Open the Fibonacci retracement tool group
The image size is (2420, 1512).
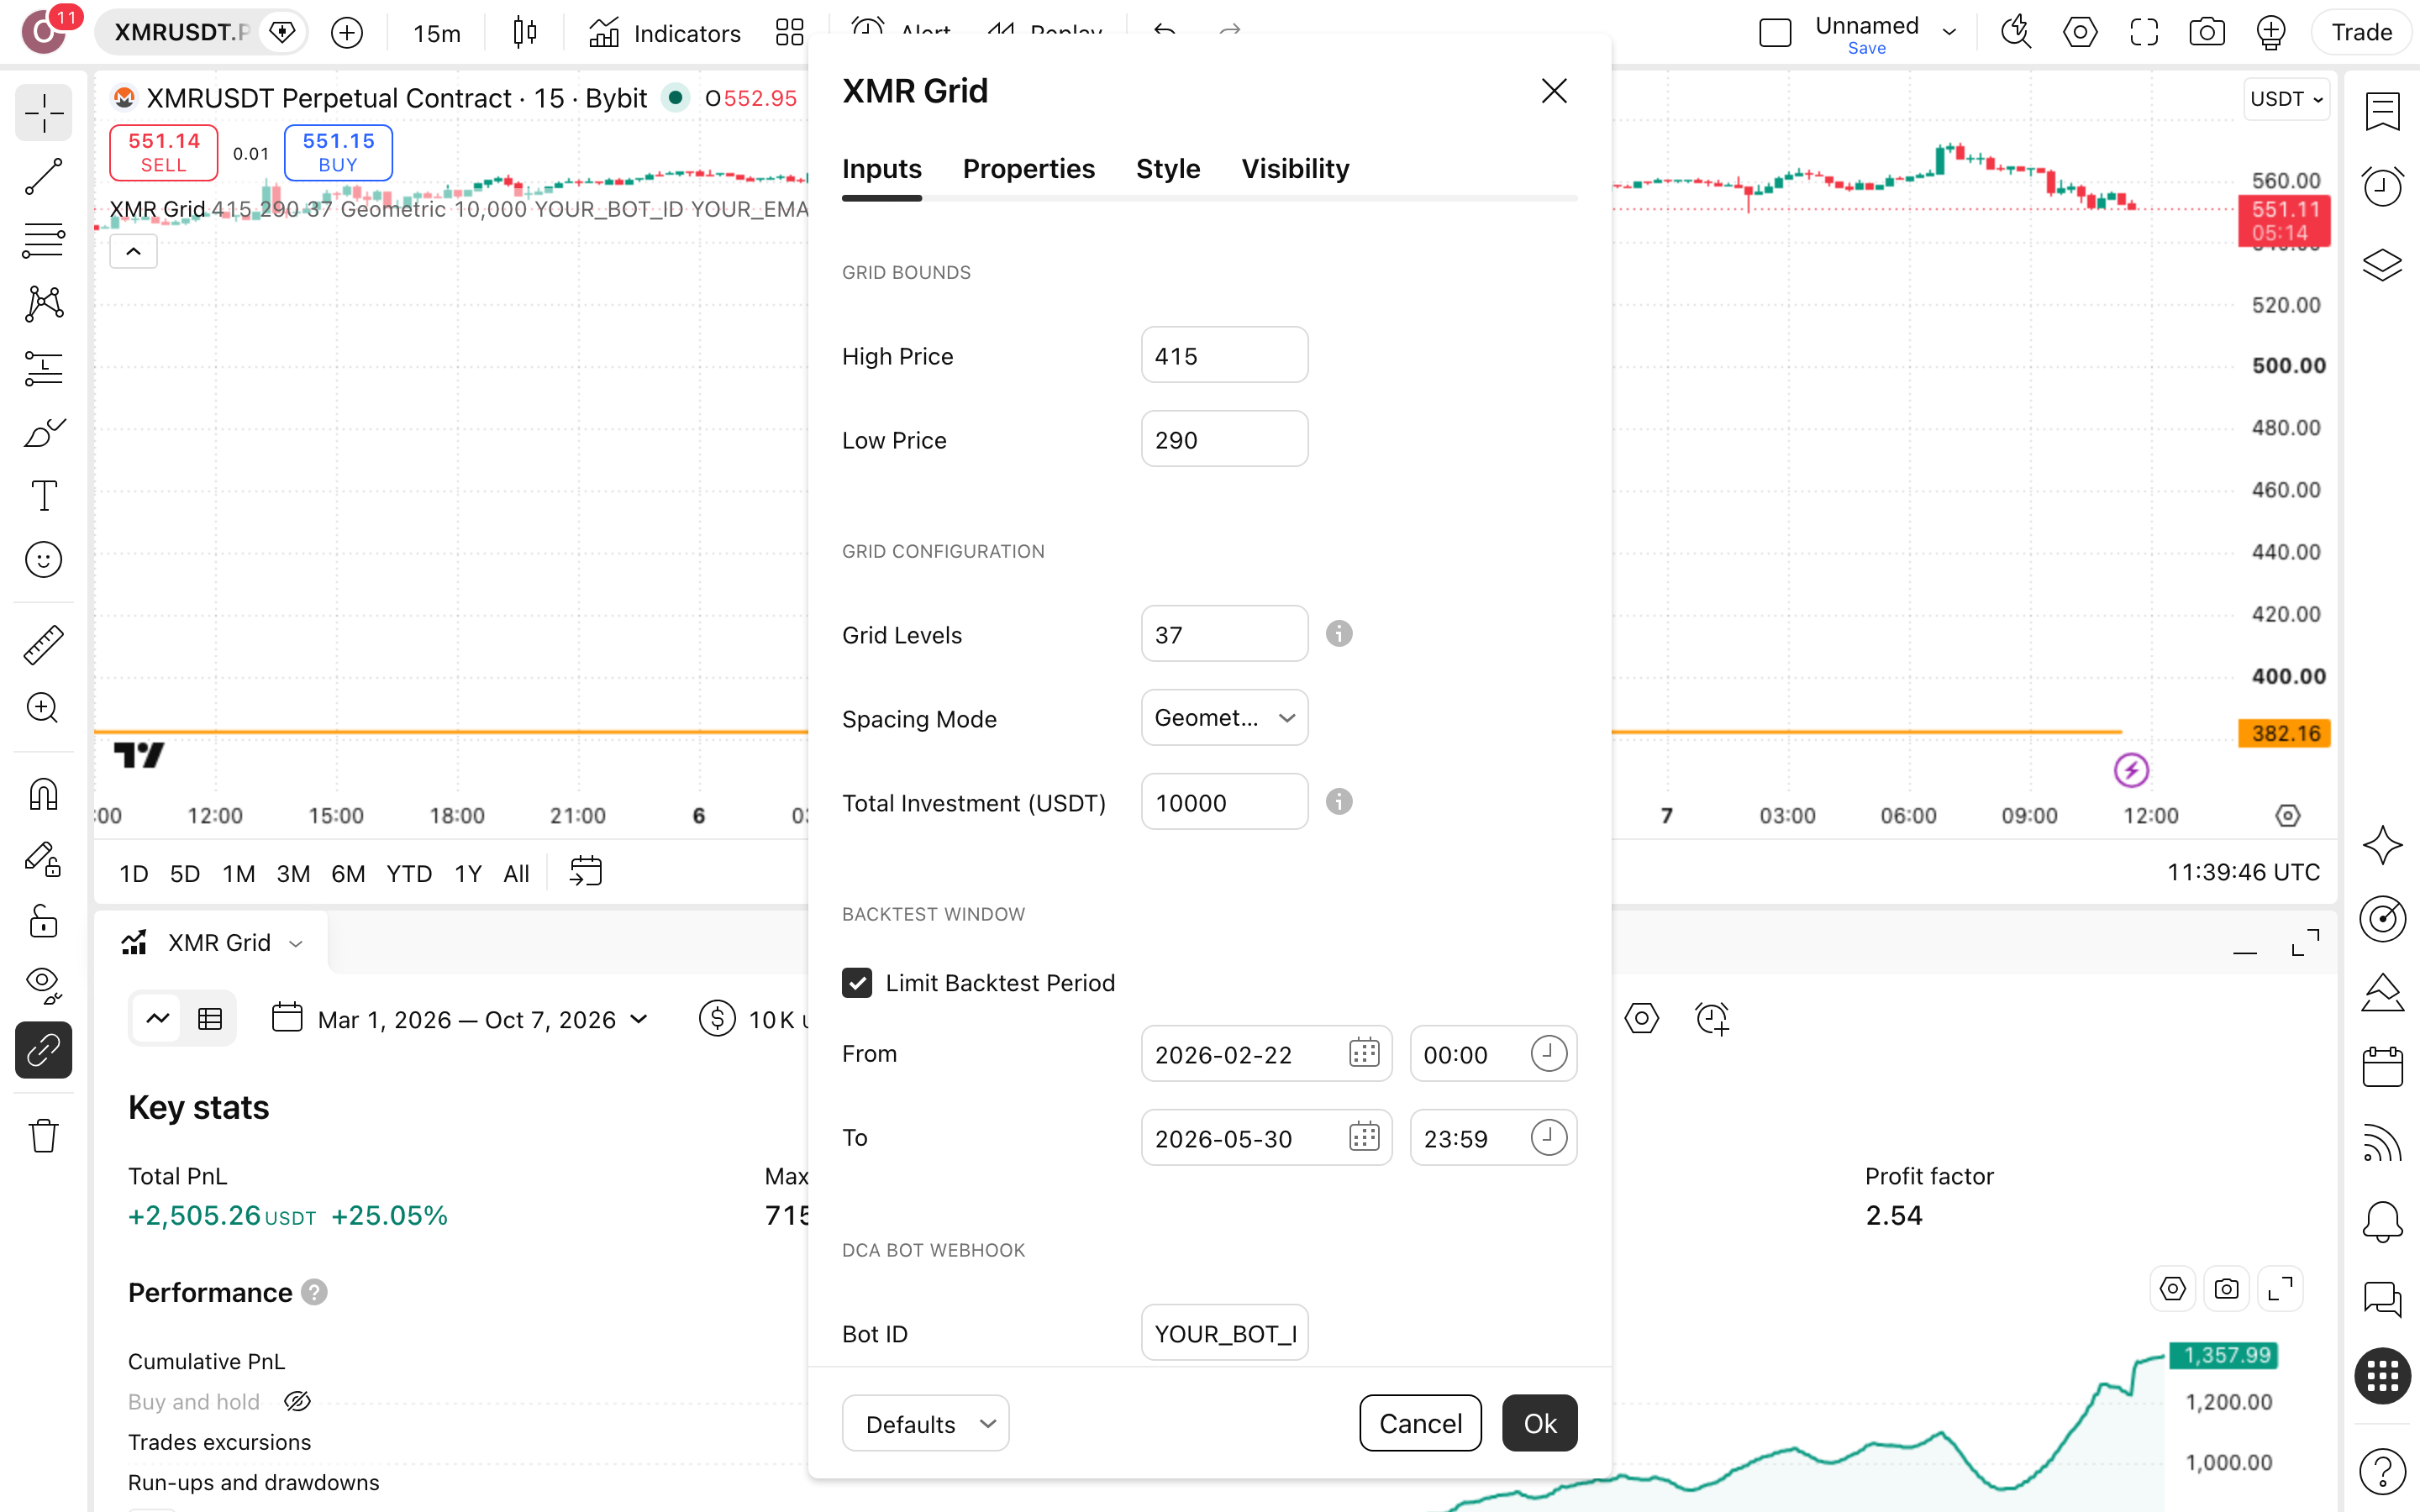click(x=43, y=240)
